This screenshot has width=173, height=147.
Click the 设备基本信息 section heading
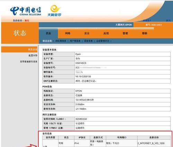click(x=49, y=50)
